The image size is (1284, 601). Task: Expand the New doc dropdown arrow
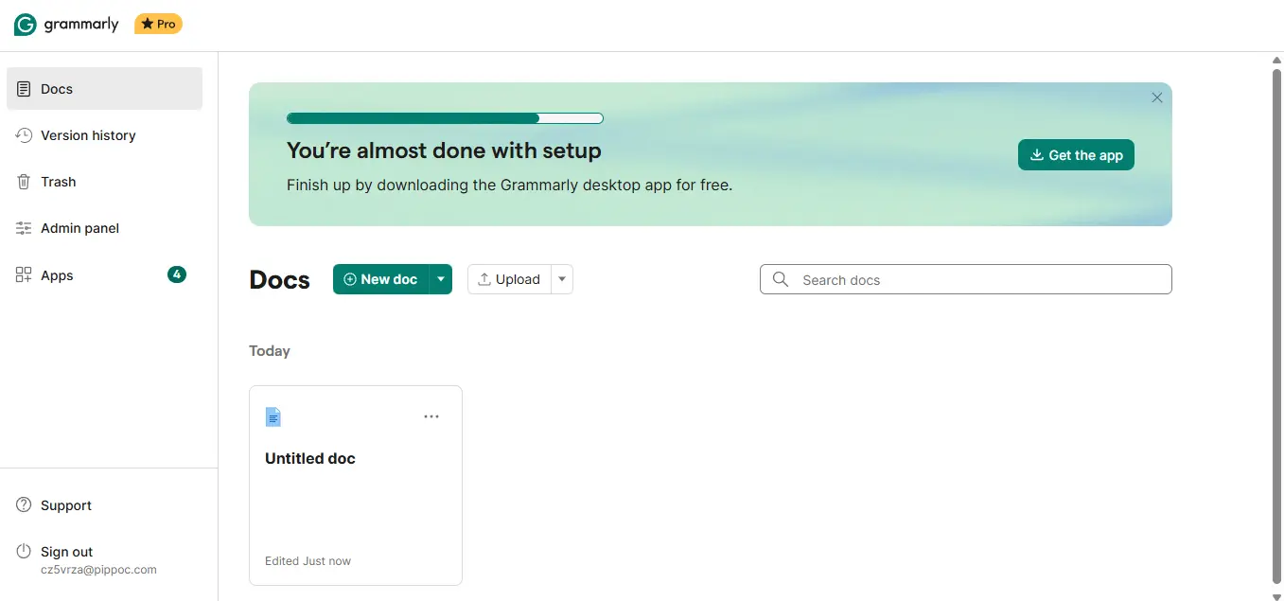click(441, 279)
